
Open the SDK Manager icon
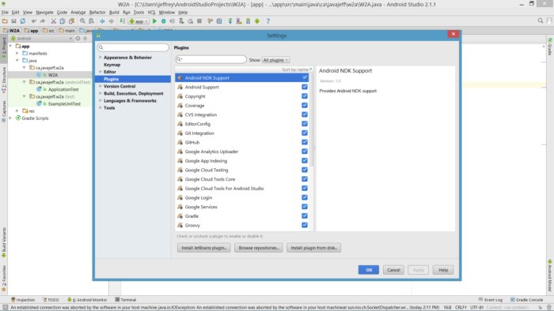[x=248, y=21]
